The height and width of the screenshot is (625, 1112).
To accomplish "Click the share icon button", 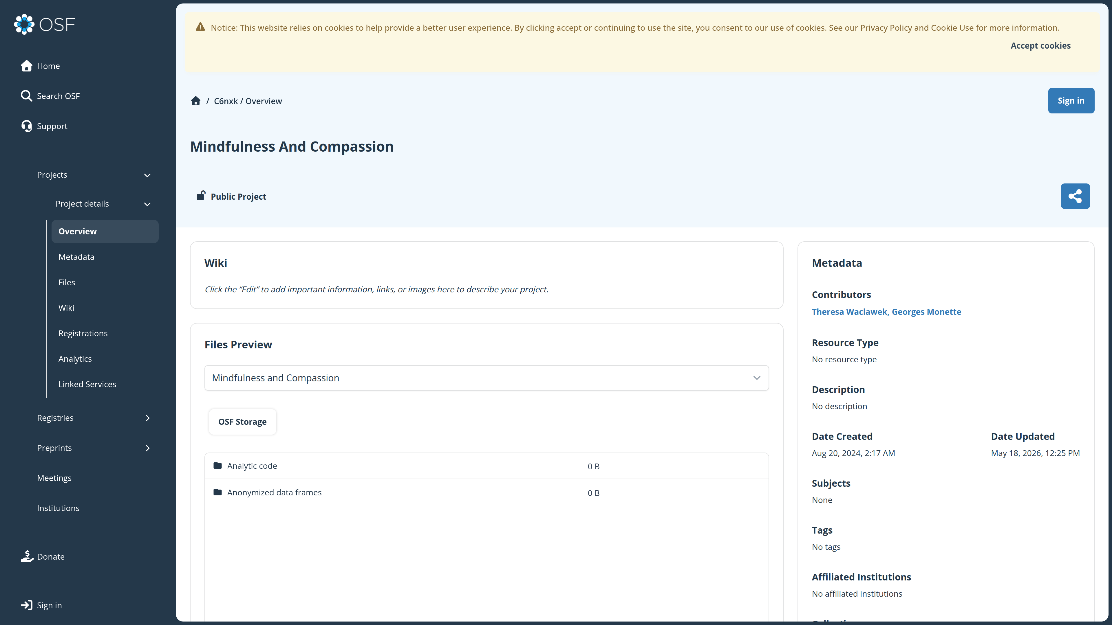I will [x=1075, y=196].
